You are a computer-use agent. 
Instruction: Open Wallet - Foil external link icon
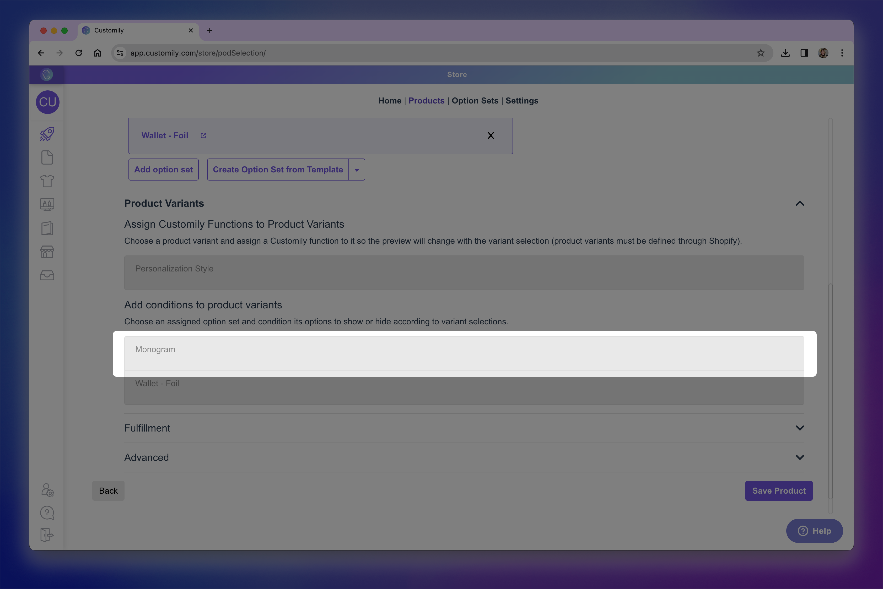203,136
